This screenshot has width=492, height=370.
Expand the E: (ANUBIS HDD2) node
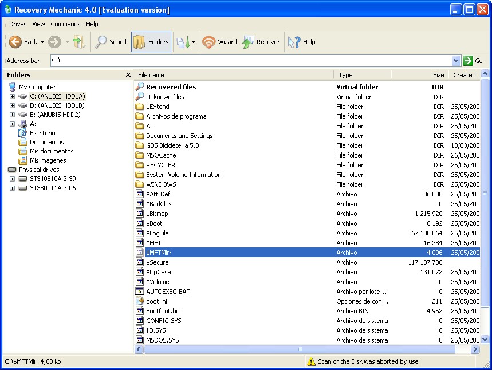coord(12,115)
